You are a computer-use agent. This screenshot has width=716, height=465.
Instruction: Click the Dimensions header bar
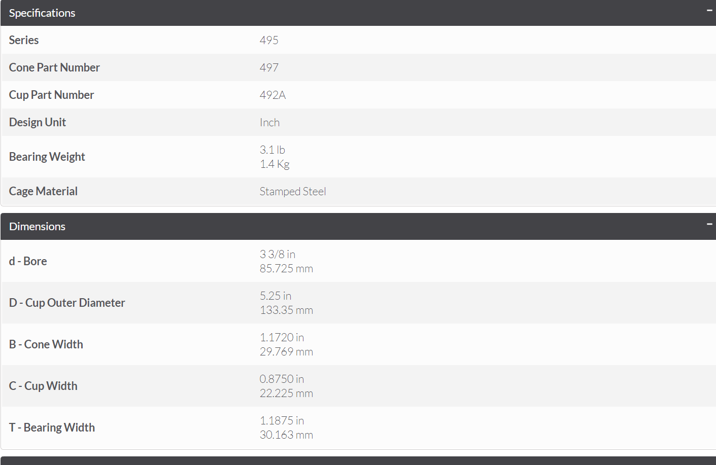pos(358,226)
